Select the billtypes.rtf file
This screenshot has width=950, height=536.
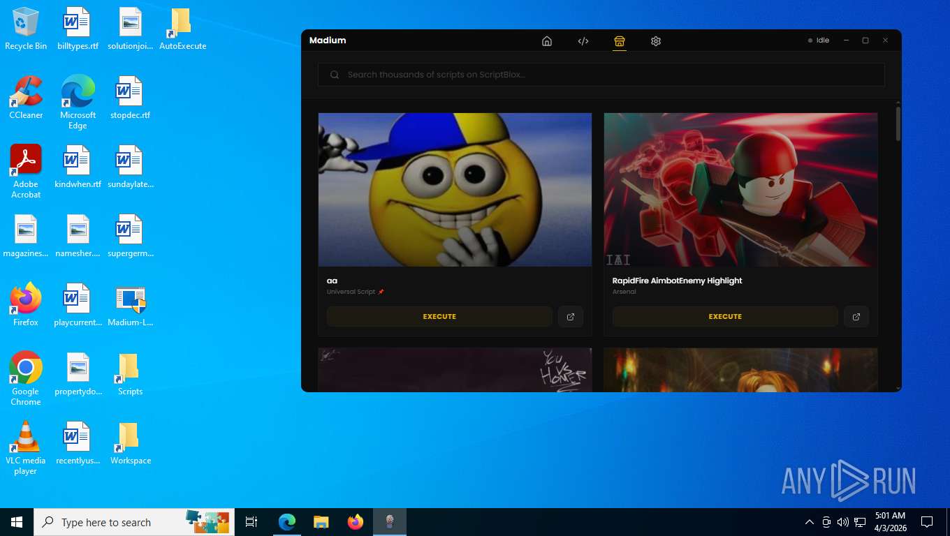point(78,29)
